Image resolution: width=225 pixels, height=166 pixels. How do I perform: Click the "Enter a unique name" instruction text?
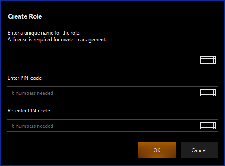click(x=44, y=33)
